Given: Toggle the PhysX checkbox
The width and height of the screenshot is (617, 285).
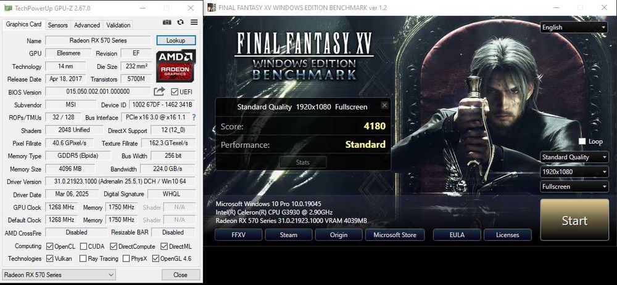Looking at the screenshot, I should coord(126,259).
